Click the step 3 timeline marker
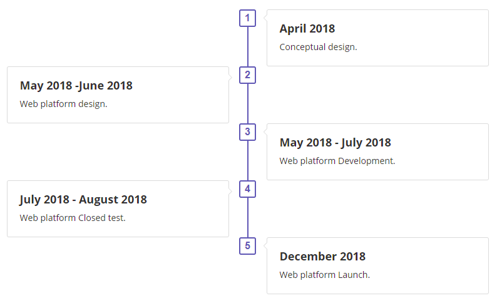The height and width of the screenshot is (308, 497). click(x=247, y=132)
